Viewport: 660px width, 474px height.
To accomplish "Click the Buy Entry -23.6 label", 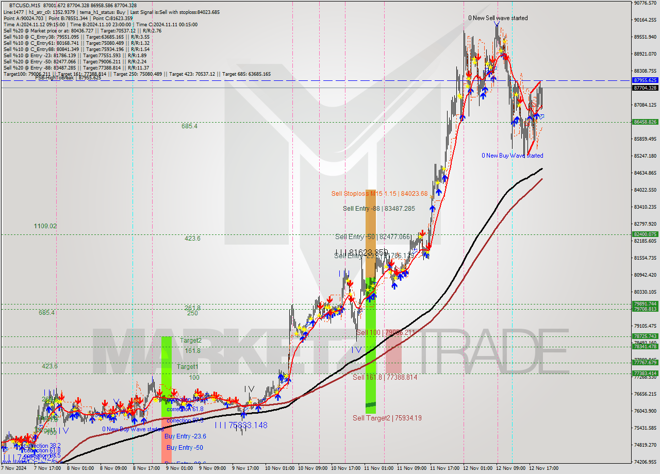I will point(186,436).
